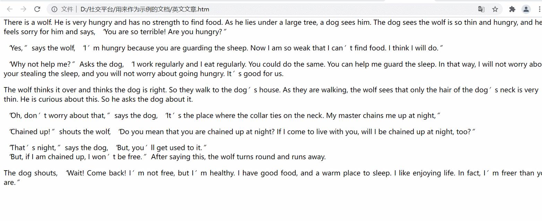Go back to the previous page
This screenshot has height=221, width=542.
10,9
